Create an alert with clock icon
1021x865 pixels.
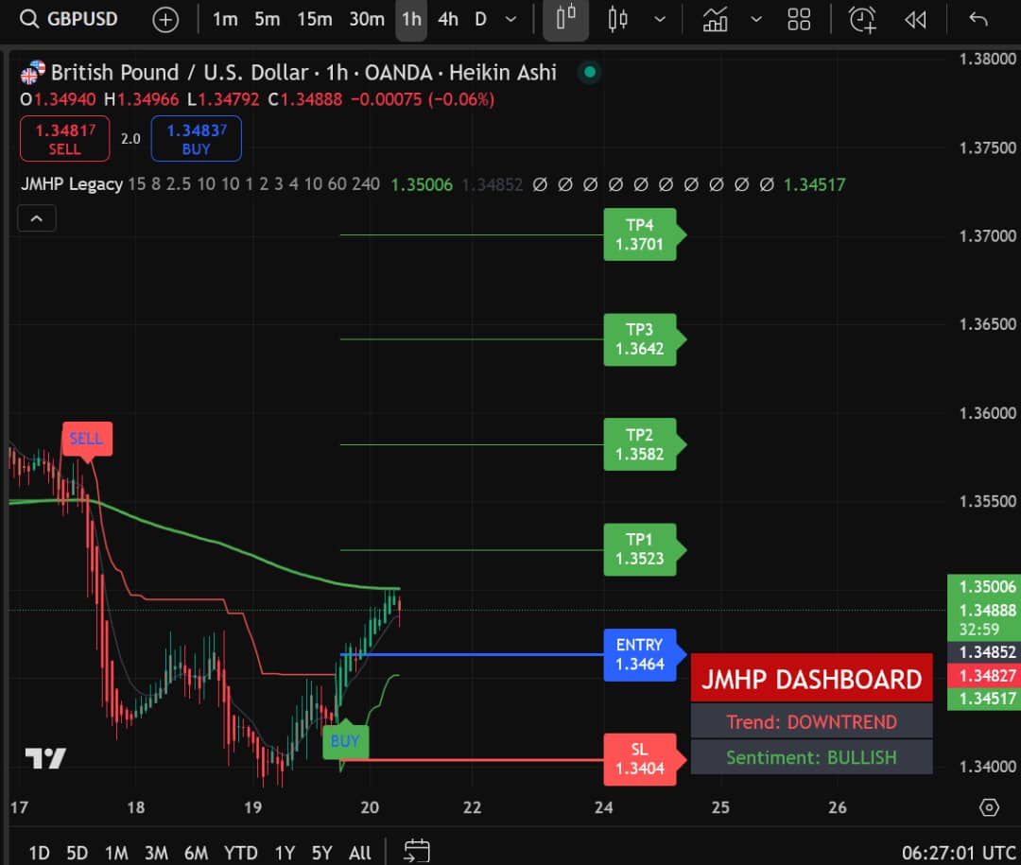coord(863,20)
